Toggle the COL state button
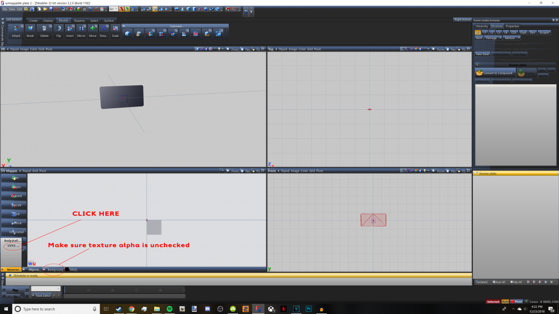The width and height of the screenshot is (559, 314). pos(514,33)
